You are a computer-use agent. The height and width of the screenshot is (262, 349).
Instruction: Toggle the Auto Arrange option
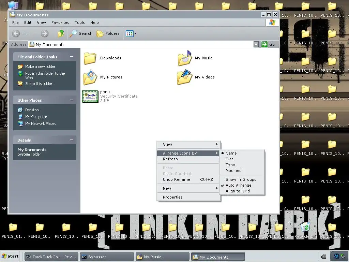242,185
